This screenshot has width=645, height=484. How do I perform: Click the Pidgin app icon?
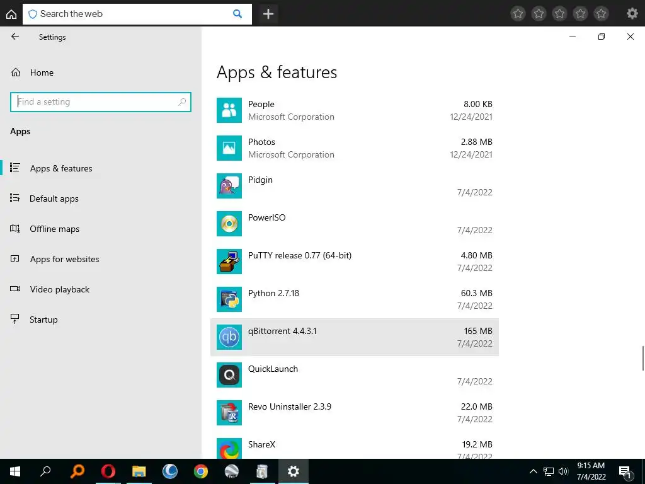(x=229, y=186)
